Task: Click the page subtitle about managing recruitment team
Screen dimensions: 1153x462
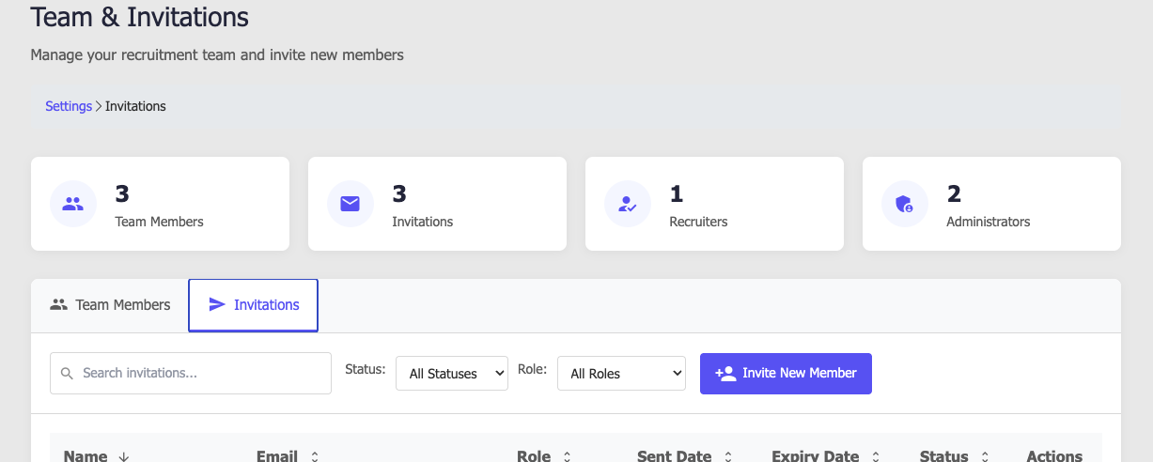Action: (x=217, y=54)
